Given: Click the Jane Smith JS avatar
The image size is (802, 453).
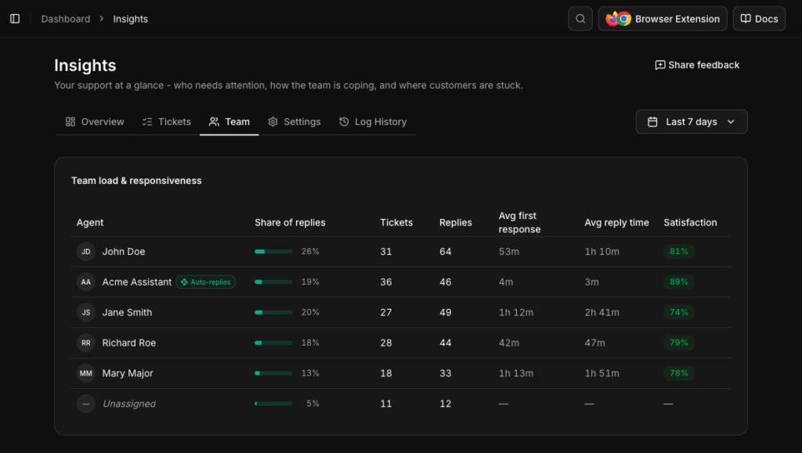Looking at the screenshot, I should click(86, 312).
